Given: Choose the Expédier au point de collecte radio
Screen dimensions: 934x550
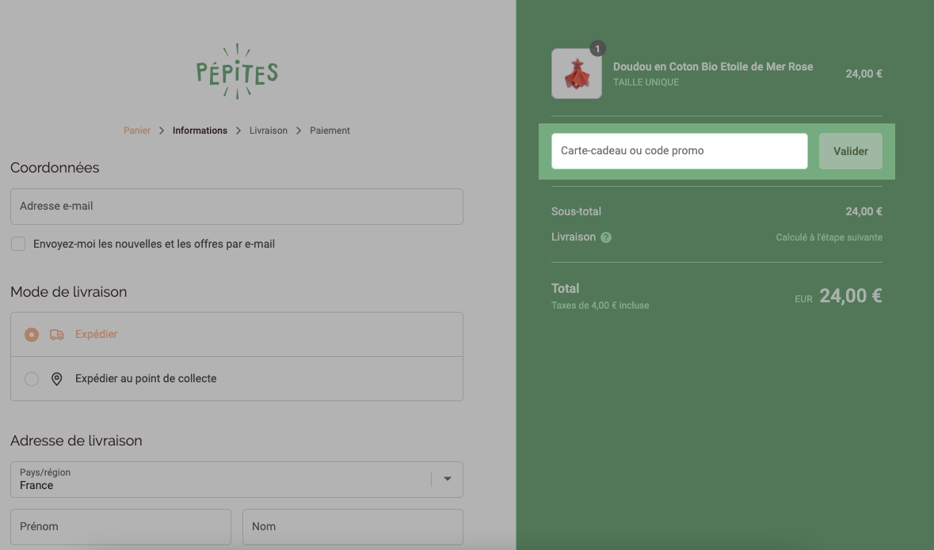Looking at the screenshot, I should (x=32, y=379).
